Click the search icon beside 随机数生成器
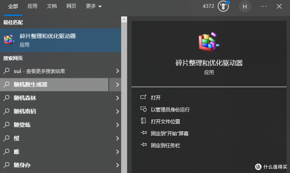290x173 pixels. pos(6,84)
